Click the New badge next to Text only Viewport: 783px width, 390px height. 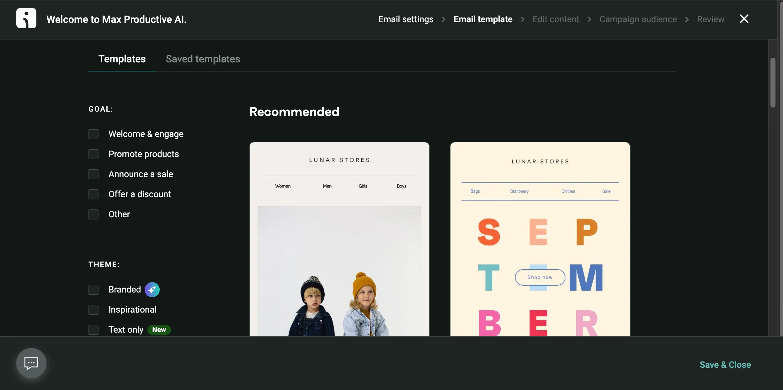159,330
